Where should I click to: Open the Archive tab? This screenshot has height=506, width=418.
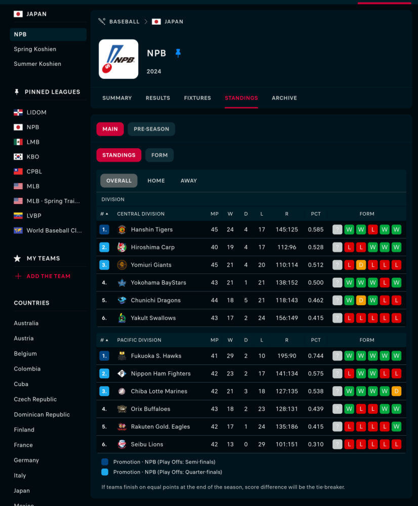284,98
